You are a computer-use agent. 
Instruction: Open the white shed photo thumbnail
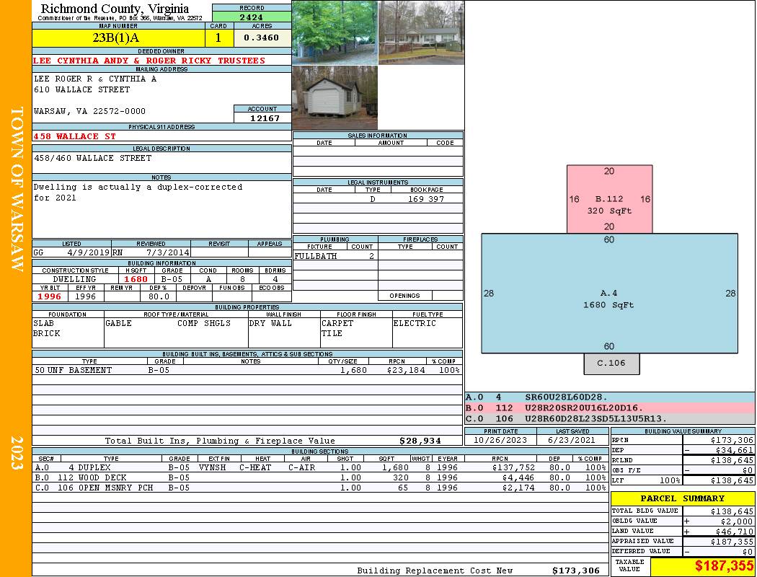[x=335, y=97]
